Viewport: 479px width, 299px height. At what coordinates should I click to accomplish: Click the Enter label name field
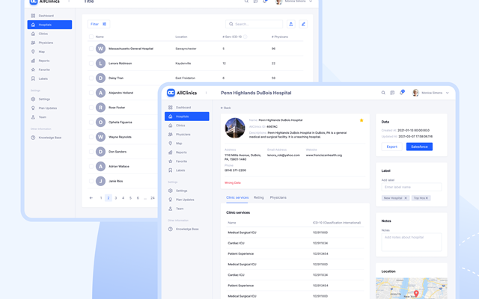pyautogui.click(x=411, y=187)
